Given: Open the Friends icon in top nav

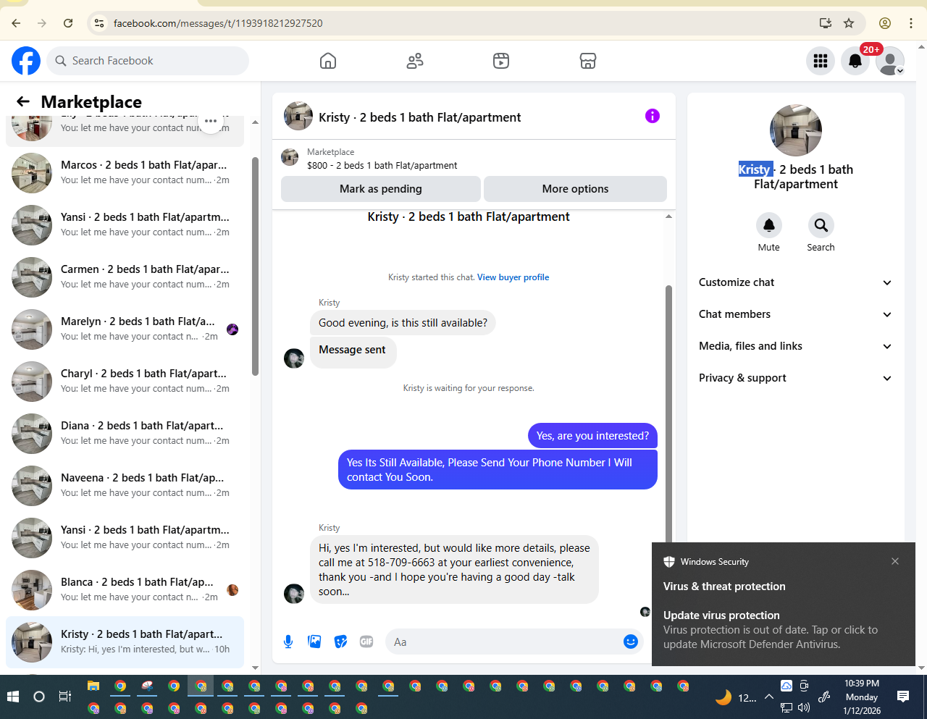Looking at the screenshot, I should click(x=415, y=61).
